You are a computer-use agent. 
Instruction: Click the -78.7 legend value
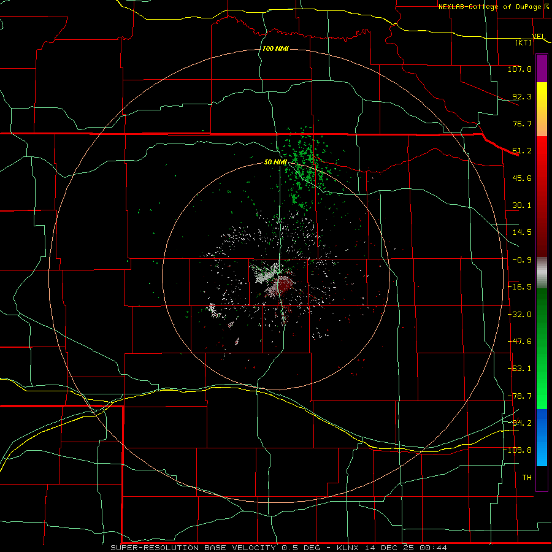(x=520, y=396)
